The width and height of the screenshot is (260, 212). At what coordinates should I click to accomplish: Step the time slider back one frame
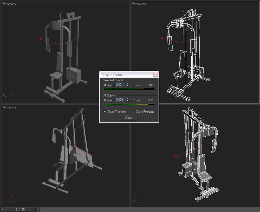pyautogui.click(x=3, y=209)
